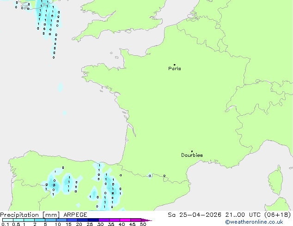Open the weatheronline.co.uk copyright link
Image resolution: width=293 pixels, height=226 pixels.
pos(254,222)
